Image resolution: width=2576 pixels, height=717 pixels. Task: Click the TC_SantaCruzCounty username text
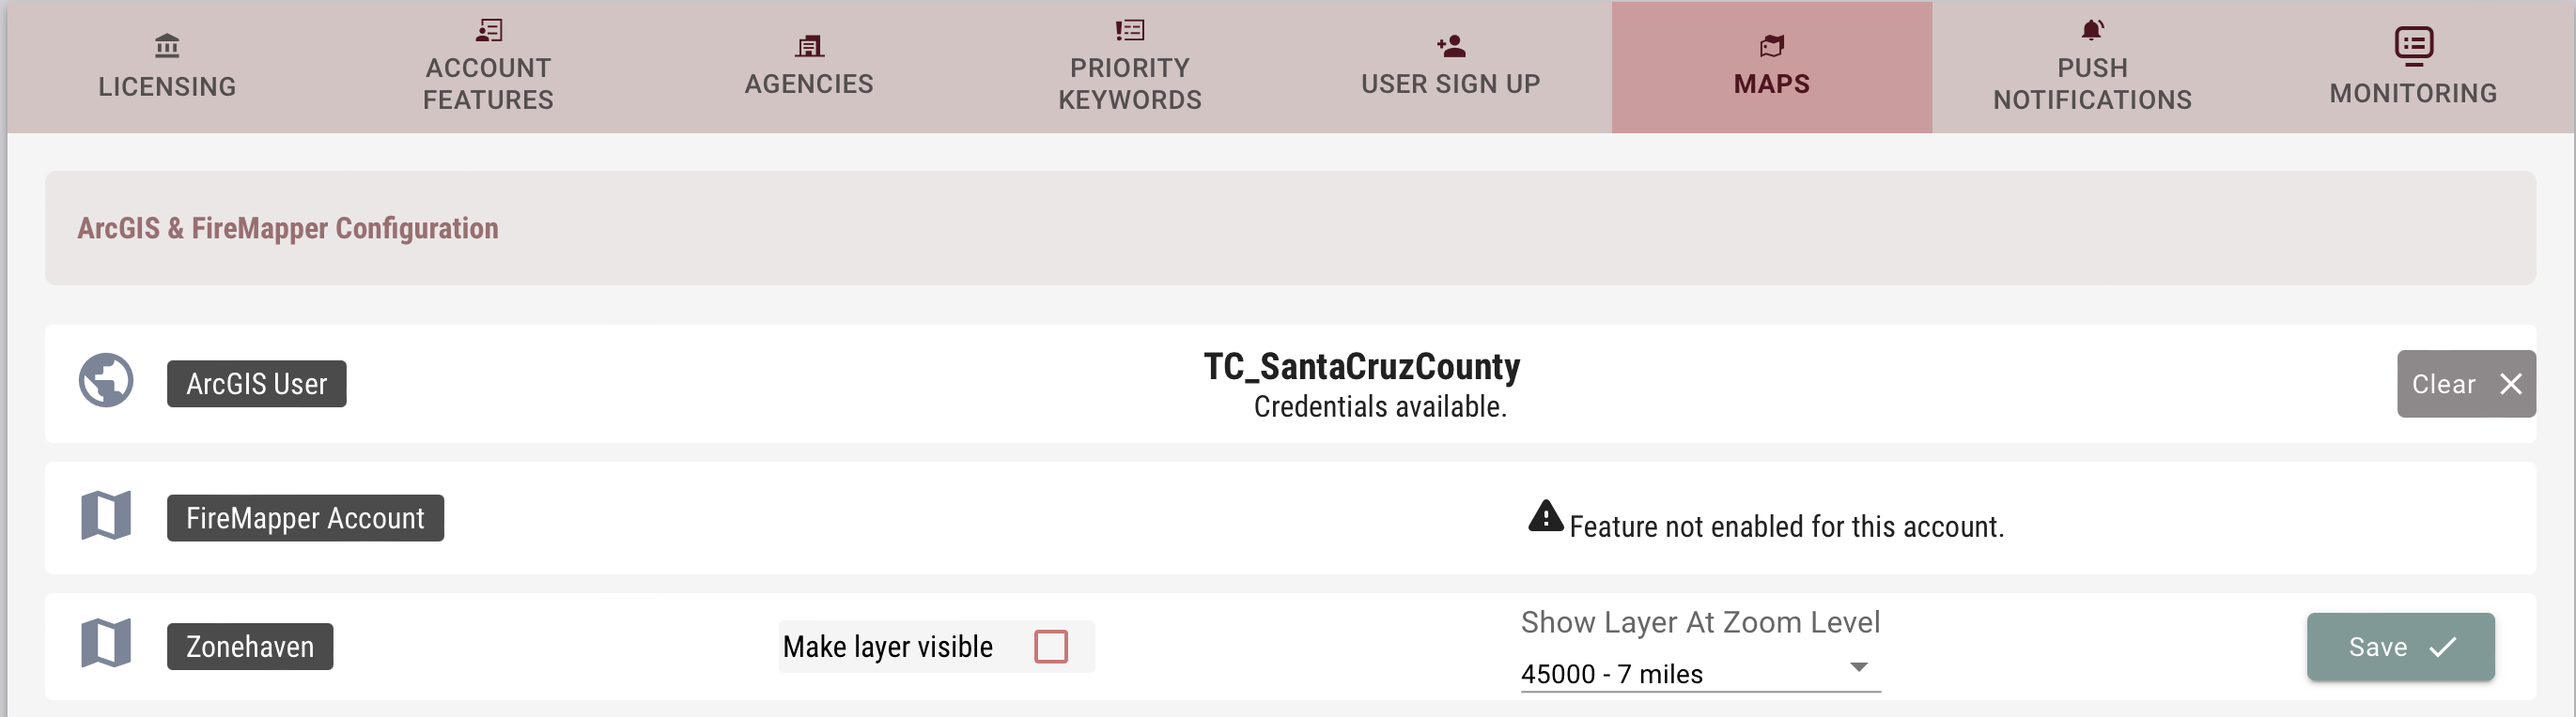pyautogui.click(x=1361, y=367)
